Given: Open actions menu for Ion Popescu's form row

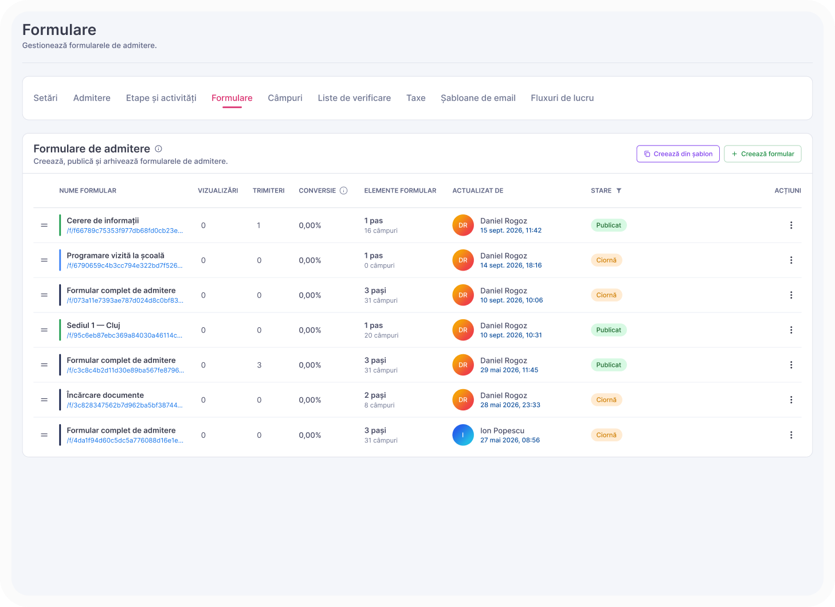Looking at the screenshot, I should click(x=791, y=435).
